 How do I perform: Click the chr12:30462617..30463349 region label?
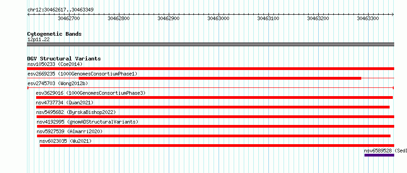(x=60, y=10)
